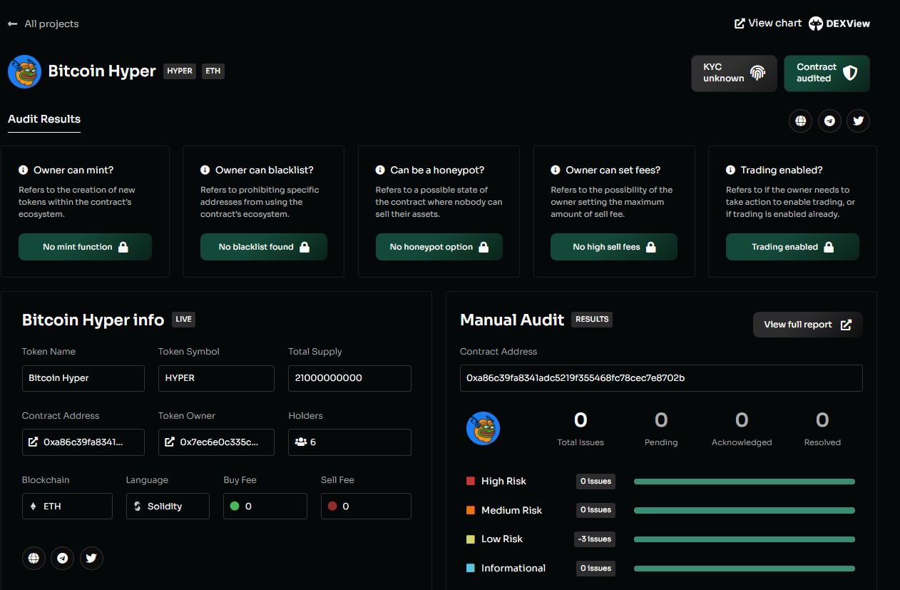Viewport: 900px width, 590px height.
Task: Click the Solidity icon in the Language field
Action: (x=138, y=507)
